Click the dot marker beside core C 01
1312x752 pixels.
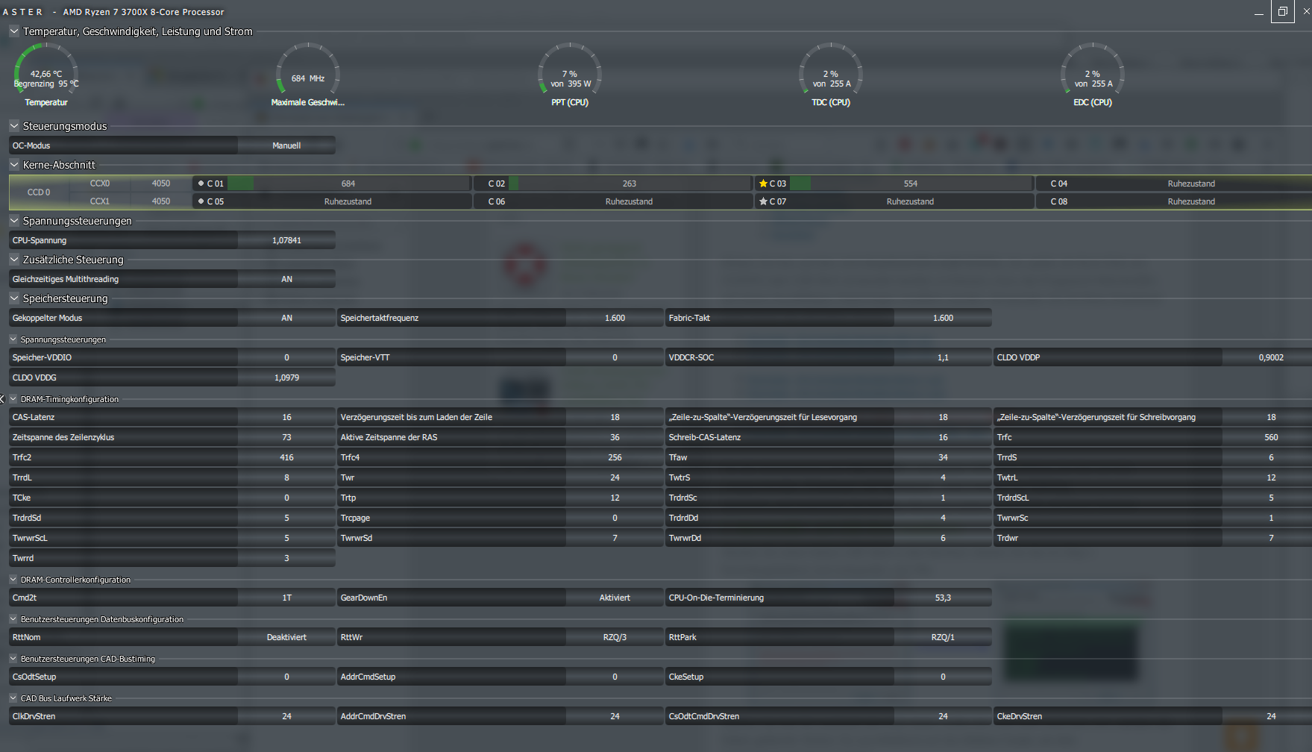pyautogui.click(x=201, y=184)
